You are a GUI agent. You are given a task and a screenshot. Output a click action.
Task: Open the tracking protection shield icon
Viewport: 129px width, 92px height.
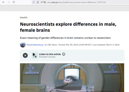click(34, 2)
